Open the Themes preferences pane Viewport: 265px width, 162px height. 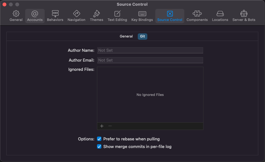[97, 16]
